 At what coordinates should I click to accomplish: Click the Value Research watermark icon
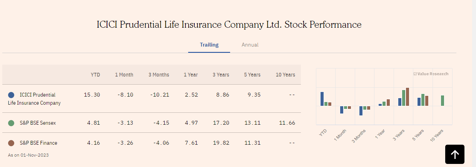[415, 74]
